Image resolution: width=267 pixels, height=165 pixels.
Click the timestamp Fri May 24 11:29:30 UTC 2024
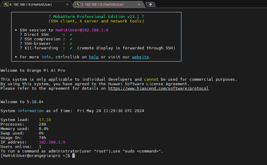[x=111, y=111]
